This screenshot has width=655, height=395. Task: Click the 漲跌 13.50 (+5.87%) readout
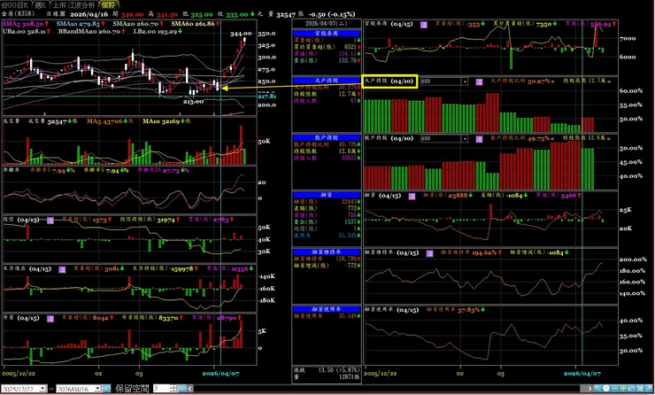[x=327, y=370]
